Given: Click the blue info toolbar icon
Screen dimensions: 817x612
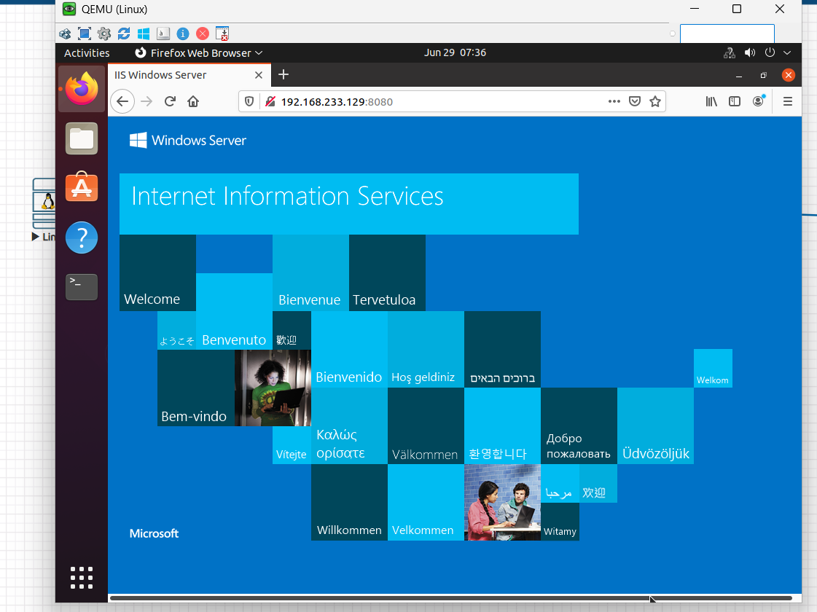Looking at the screenshot, I should pos(183,34).
